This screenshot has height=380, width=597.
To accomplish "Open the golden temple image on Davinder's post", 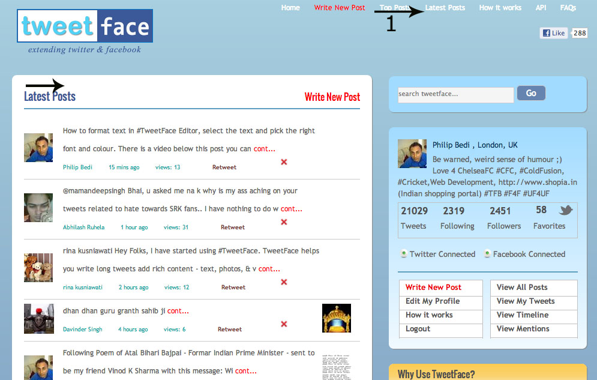I will (x=337, y=318).
